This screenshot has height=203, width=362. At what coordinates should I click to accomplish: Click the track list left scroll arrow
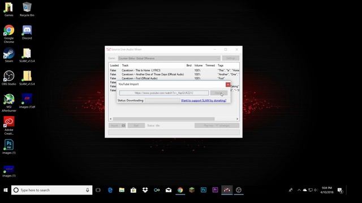coord(111,119)
